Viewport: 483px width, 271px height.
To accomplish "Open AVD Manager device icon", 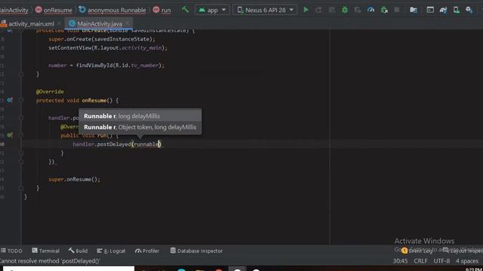I will click(456, 10).
